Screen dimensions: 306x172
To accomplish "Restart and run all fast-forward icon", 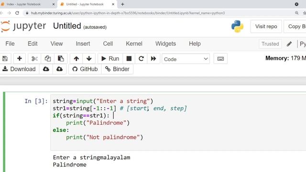I will pyautogui.click(x=153, y=58).
